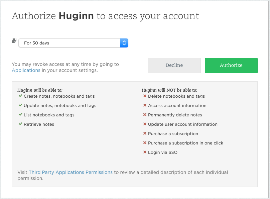Viewport: 270px width, 199px height.
Task: Click the red X beside Permanently delete notes
Action: coord(144,115)
